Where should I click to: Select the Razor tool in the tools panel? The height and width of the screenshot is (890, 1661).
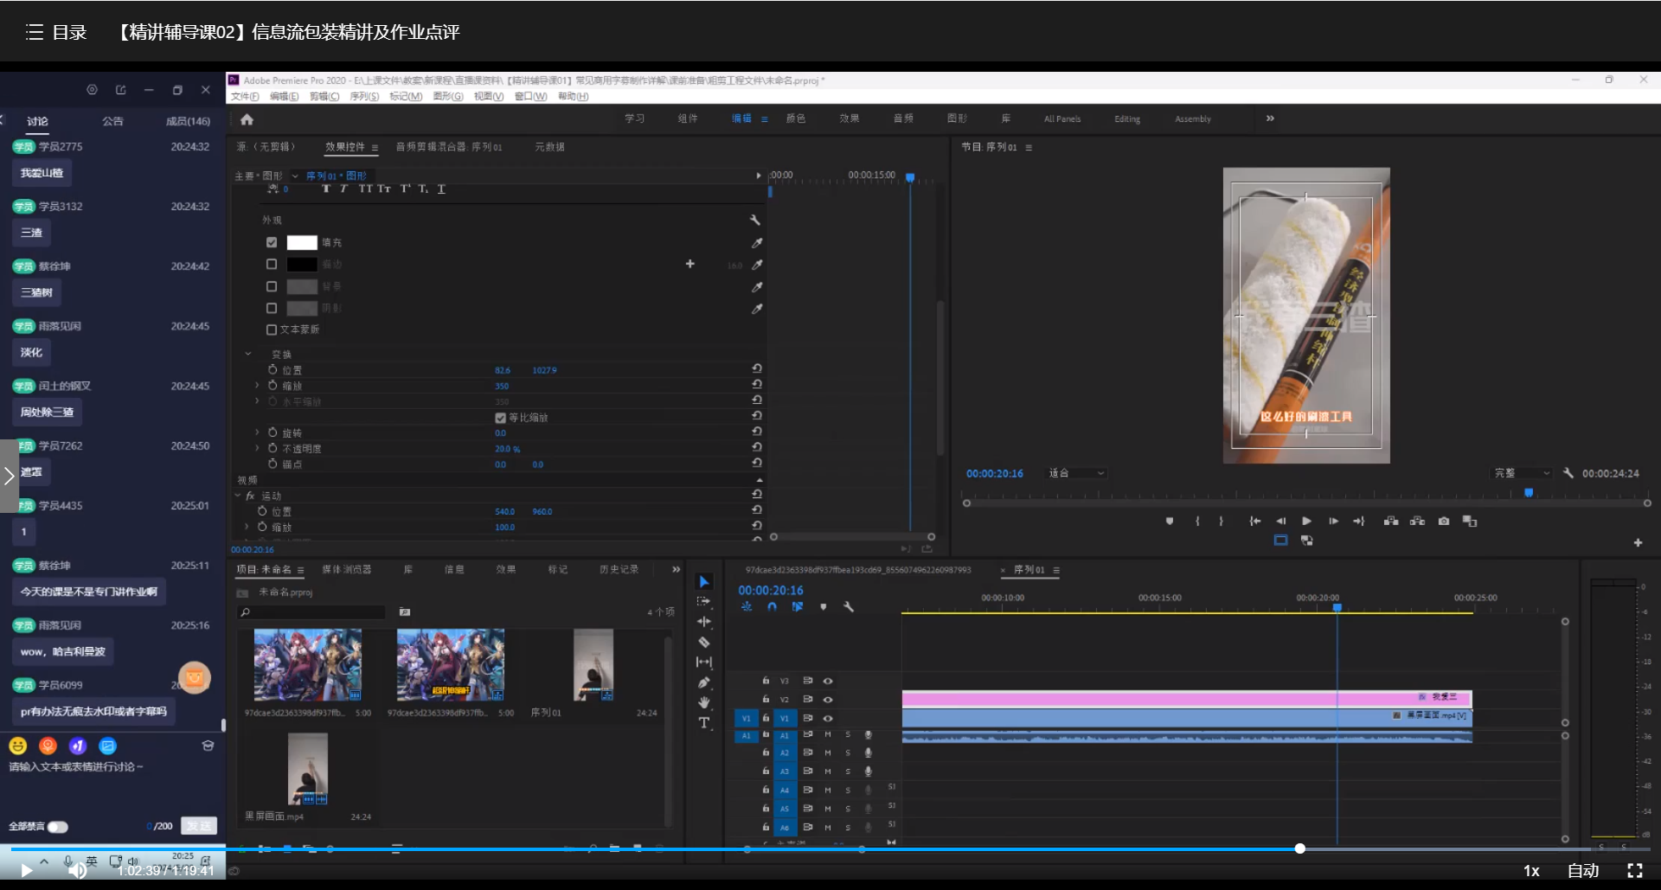tap(704, 643)
